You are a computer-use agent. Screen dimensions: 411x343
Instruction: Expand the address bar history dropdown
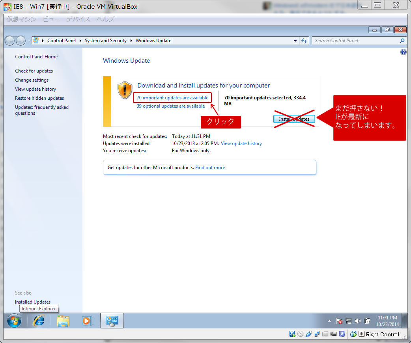(295, 41)
